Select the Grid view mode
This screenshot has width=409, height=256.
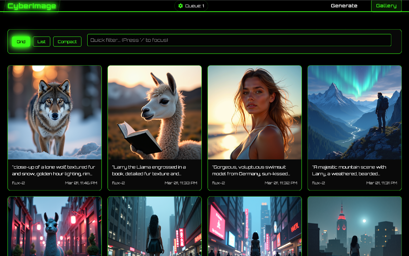pos(21,42)
